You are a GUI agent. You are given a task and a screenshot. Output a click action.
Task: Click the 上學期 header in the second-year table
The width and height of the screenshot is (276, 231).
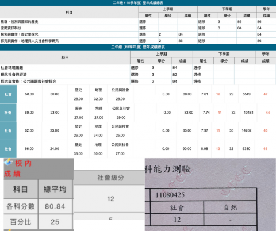[168, 9]
